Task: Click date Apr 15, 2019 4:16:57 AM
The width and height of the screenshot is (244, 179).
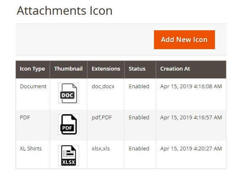Action: coord(191,118)
